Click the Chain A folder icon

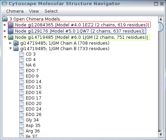[x=16, y=43]
